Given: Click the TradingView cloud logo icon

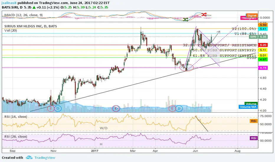Looking at the screenshot, I should tap(29, 158).
